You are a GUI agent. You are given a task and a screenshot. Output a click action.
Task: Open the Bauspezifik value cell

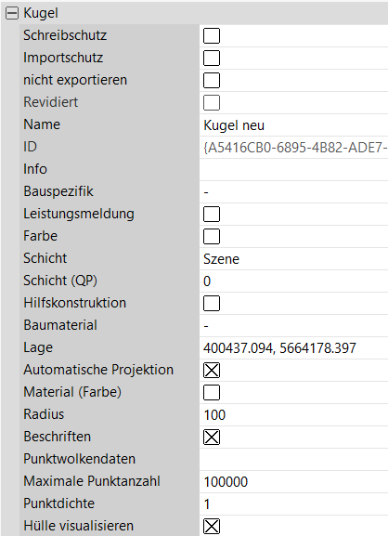click(293, 191)
